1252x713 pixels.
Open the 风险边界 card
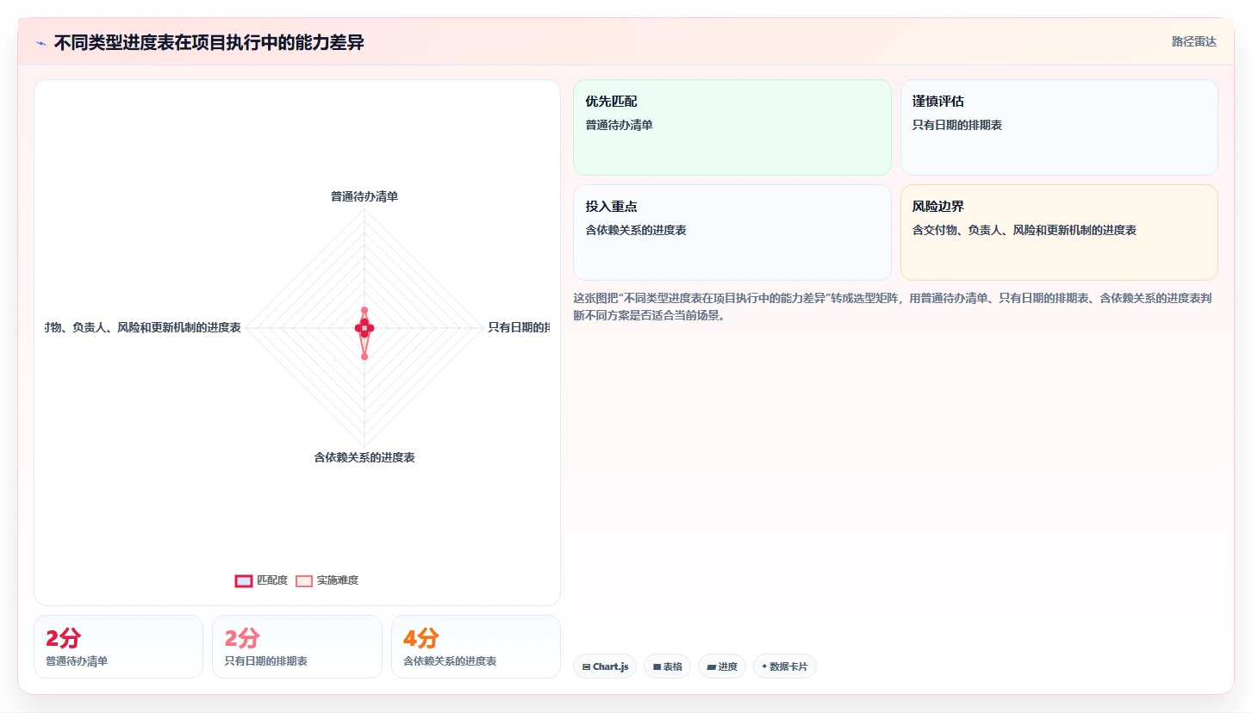(x=1059, y=232)
